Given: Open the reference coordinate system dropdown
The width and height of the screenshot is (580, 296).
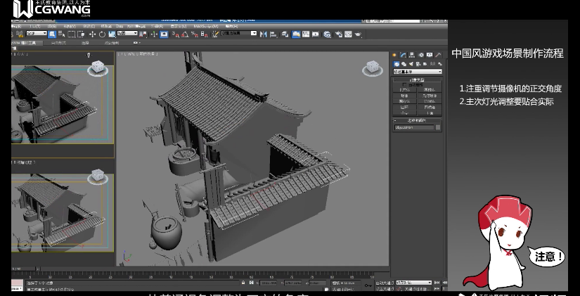Looking at the screenshot, I should tap(127, 34).
